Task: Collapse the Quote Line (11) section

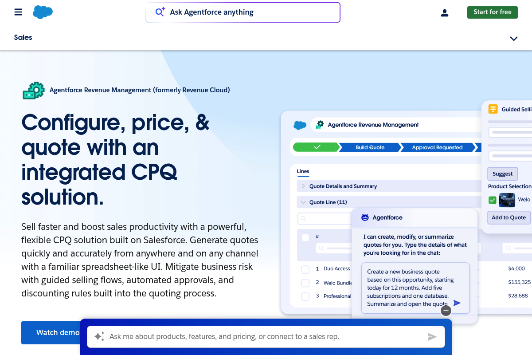Action: pyautogui.click(x=303, y=202)
